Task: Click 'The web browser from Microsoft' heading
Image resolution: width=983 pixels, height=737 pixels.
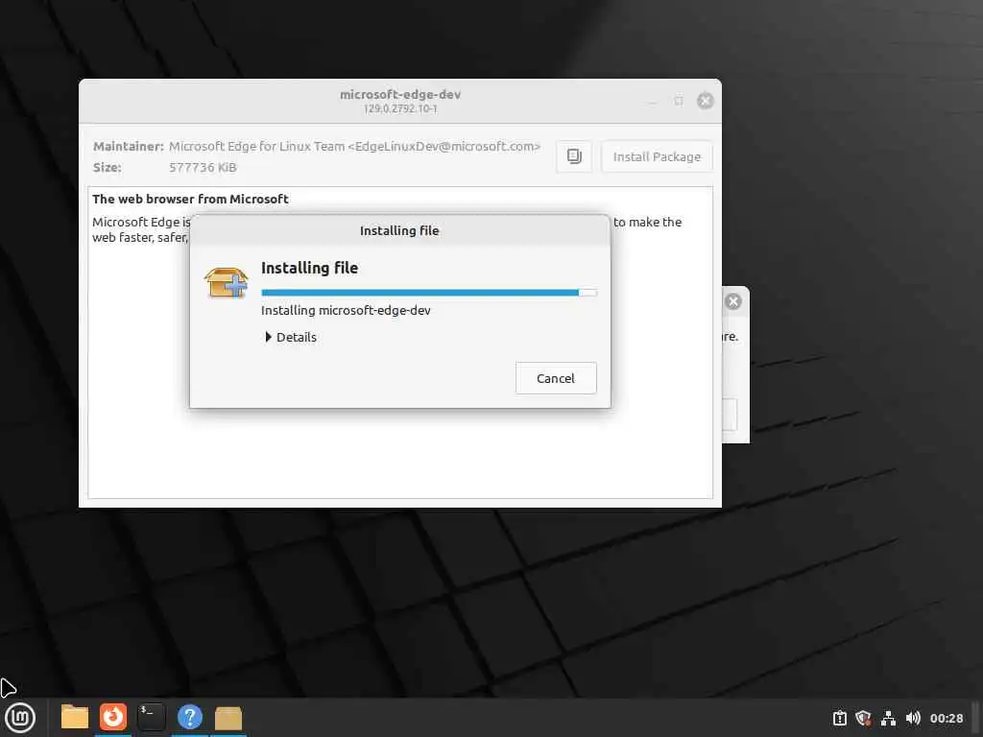Action: [190, 199]
